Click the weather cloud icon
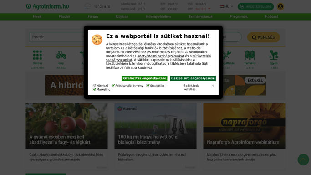This screenshot has height=175, width=311. [87, 6]
